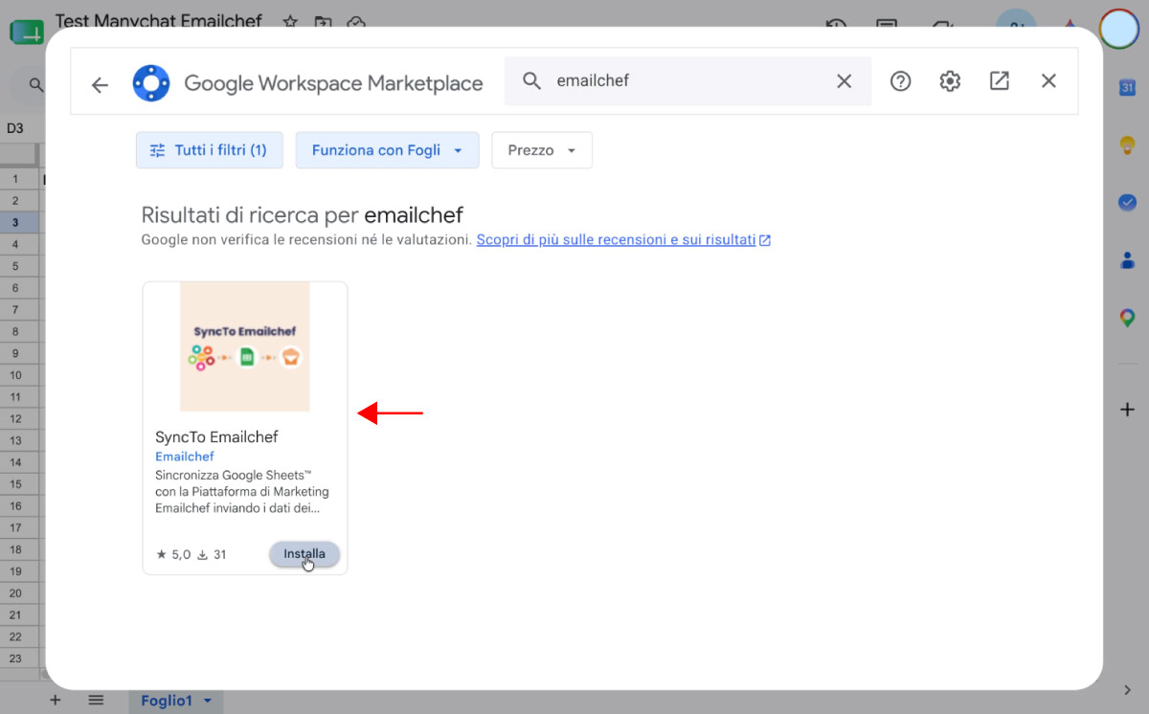Viewport: 1149px width, 714px height.
Task: Expand the Prezzo dropdown
Action: (542, 150)
